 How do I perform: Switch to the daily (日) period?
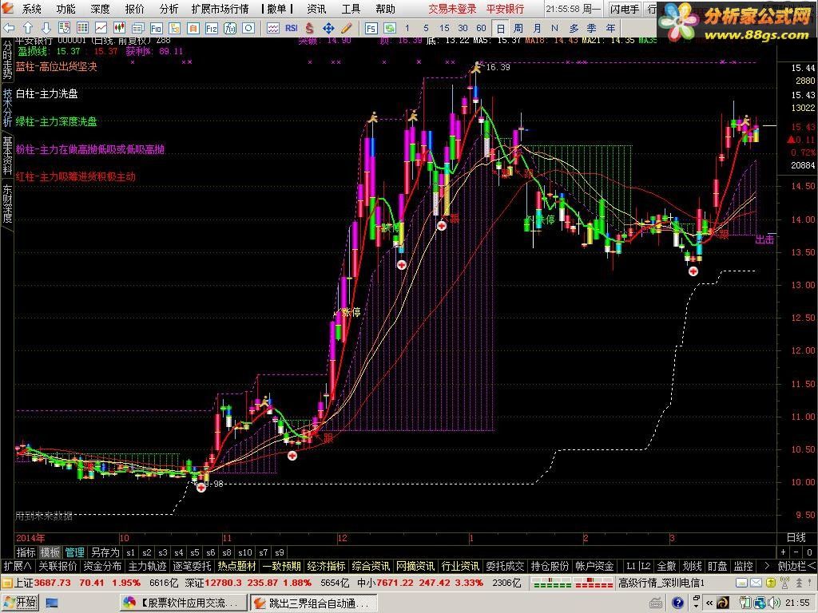[500, 29]
